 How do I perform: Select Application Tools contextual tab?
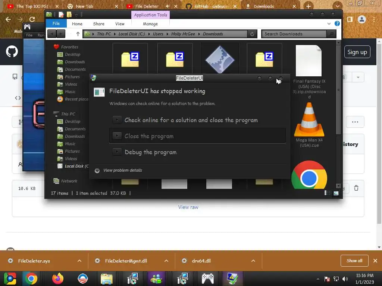(151, 15)
